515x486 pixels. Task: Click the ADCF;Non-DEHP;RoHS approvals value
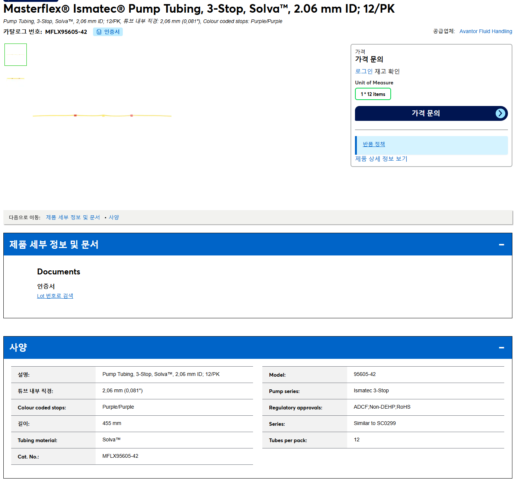coord(382,407)
